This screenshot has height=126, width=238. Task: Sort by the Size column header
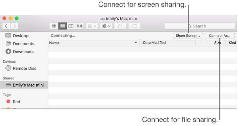(x=210, y=43)
